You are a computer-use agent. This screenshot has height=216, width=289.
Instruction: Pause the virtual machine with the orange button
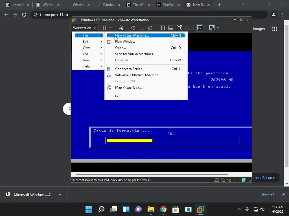[104, 28]
